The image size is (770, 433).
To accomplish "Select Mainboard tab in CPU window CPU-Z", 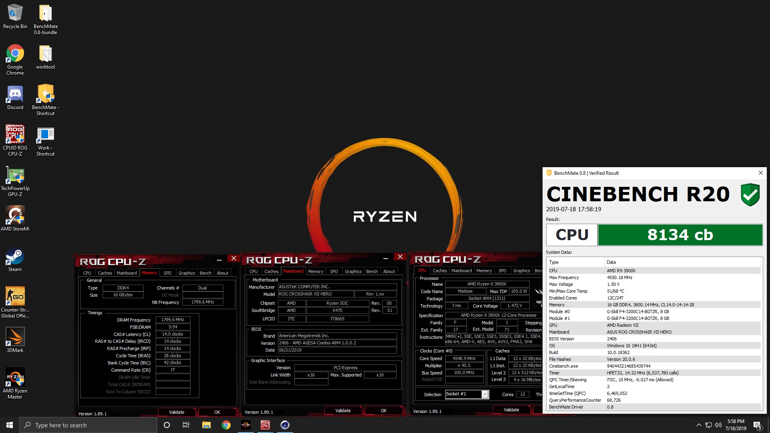I will [462, 271].
